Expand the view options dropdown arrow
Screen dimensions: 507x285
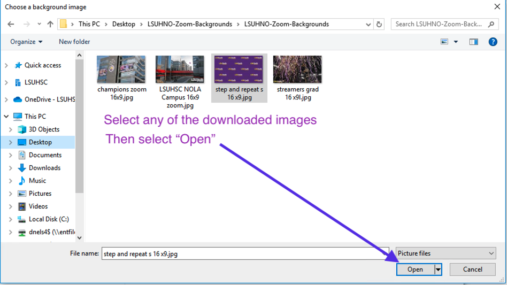(x=456, y=42)
